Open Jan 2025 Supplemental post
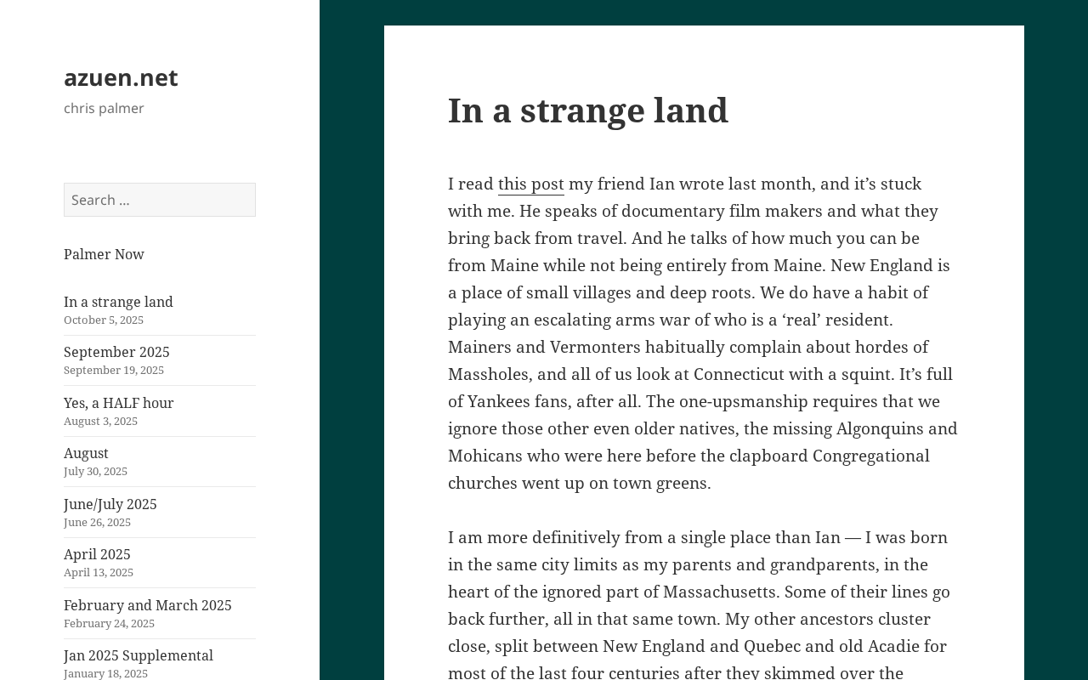The image size is (1088, 680). 139,655
